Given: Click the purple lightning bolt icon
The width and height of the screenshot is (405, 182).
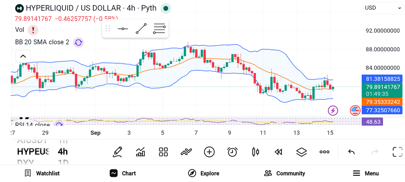Looking at the screenshot, I should 333,111.
